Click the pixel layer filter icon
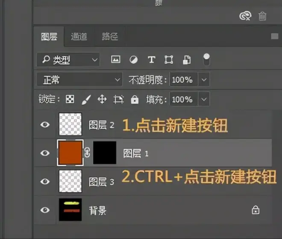This screenshot has width=282, height=239. point(116,59)
